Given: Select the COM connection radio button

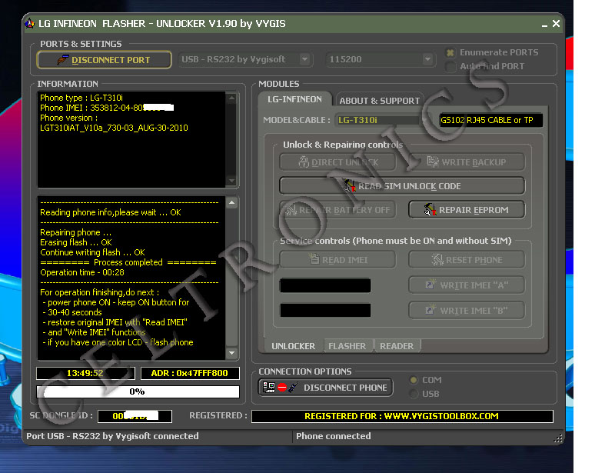Looking at the screenshot, I should tap(414, 380).
